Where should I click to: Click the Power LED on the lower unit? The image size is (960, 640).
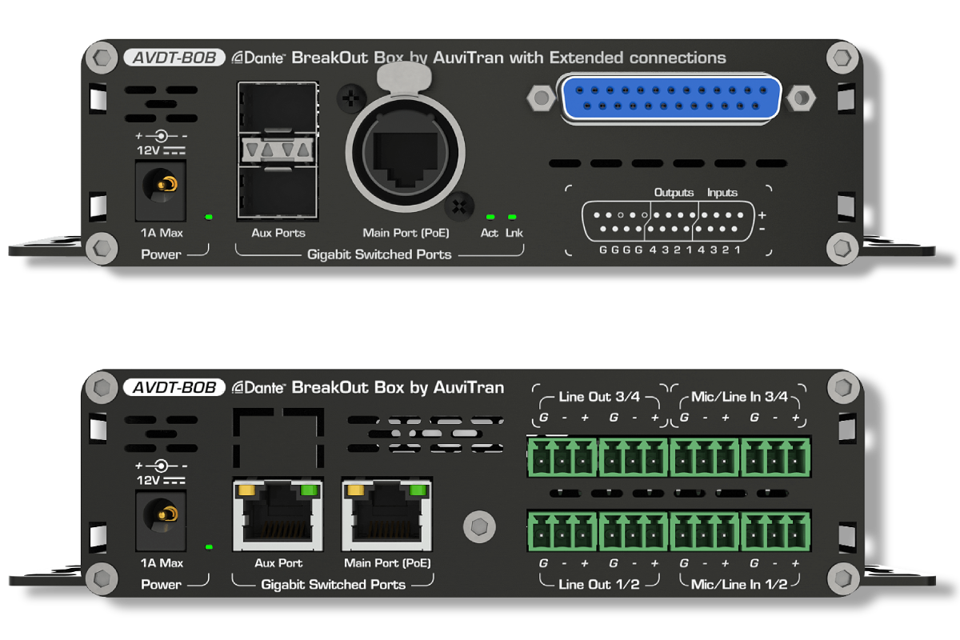click(x=209, y=546)
